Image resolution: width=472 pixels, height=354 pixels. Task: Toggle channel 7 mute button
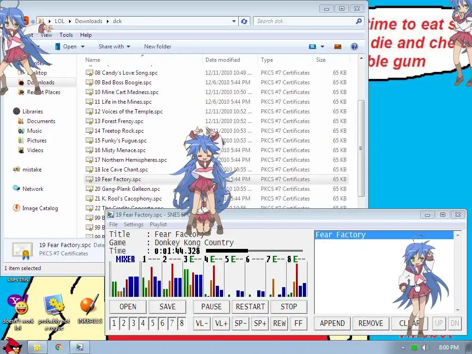(x=172, y=323)
